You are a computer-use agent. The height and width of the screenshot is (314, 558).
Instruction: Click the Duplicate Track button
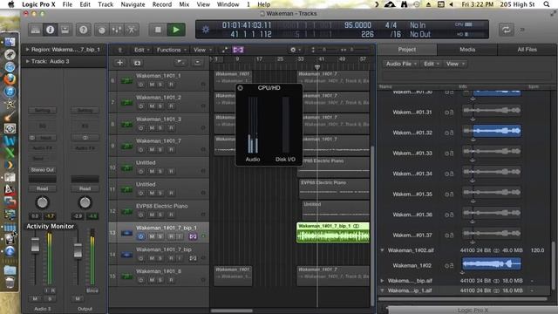[x=137, y=63]
